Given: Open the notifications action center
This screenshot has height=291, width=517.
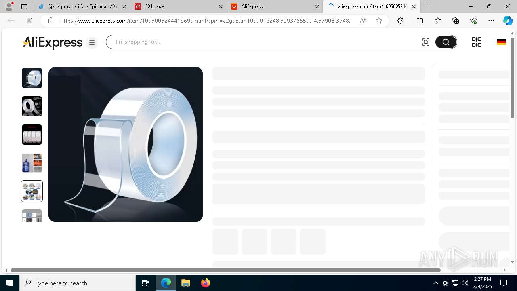Looking at the screenshot, I should click(x=504, y=283).
